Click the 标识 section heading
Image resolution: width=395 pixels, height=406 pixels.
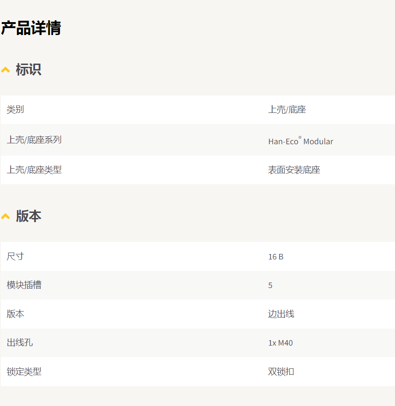(29, 70)
